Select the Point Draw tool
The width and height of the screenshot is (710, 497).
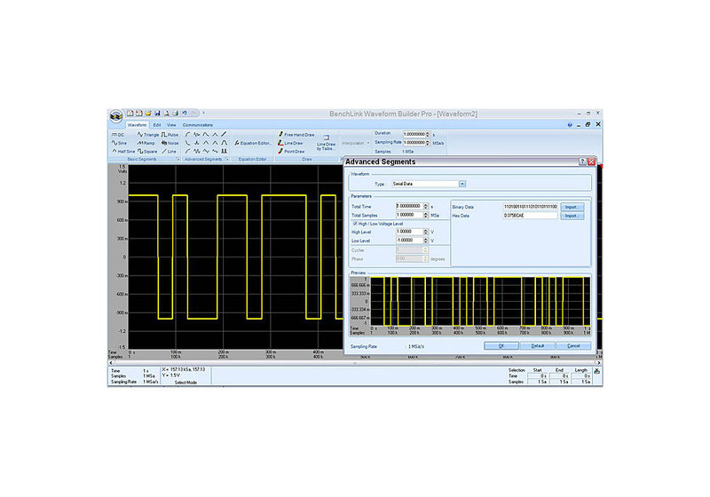291,151
